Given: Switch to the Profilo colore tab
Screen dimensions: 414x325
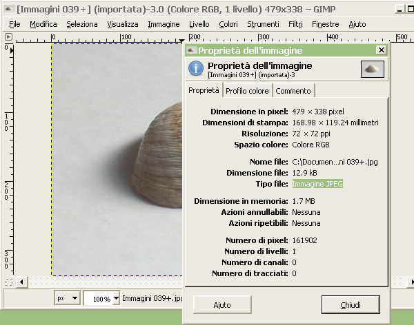Looking at the screenshot, I should [x=247, y=91].
